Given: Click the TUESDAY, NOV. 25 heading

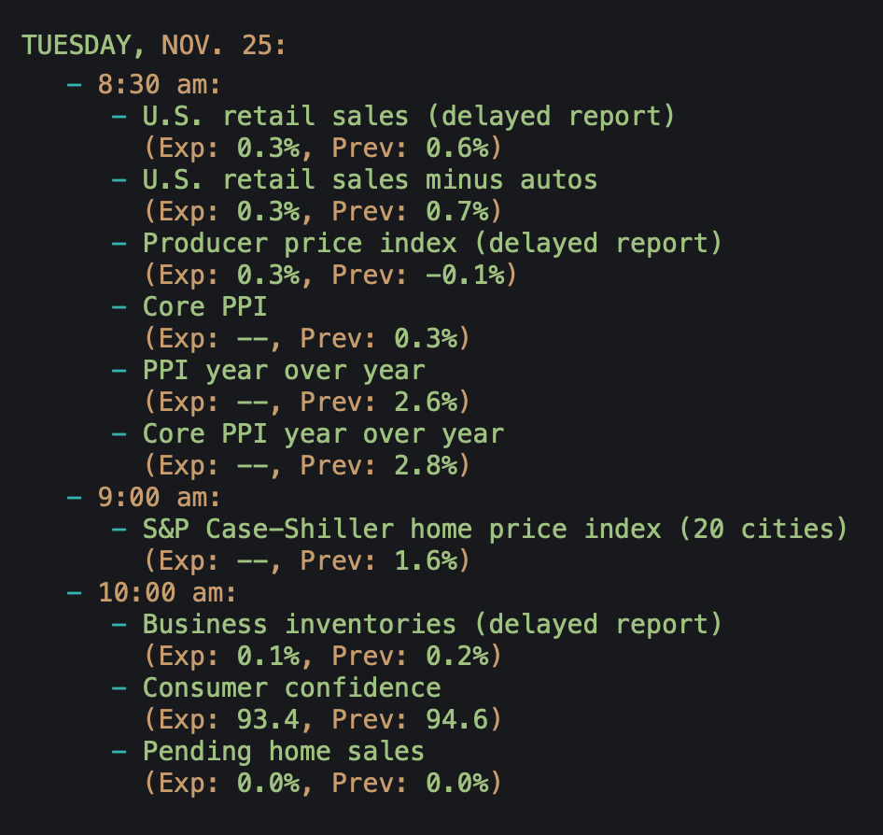Looking at the screenshot, I should (x=154, y=45).
